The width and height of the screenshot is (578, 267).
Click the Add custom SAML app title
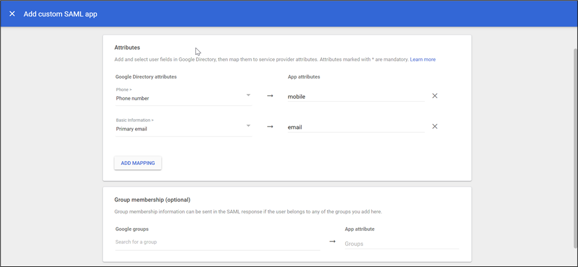coord(60,14)
